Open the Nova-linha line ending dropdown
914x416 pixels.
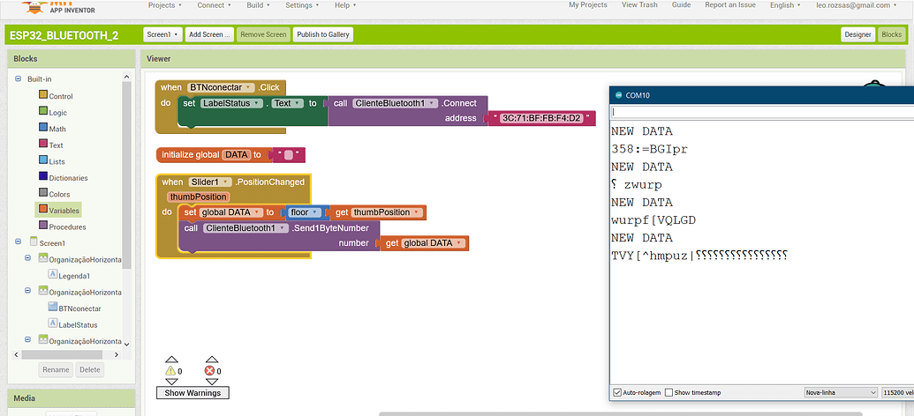click(x=839, y=392)
